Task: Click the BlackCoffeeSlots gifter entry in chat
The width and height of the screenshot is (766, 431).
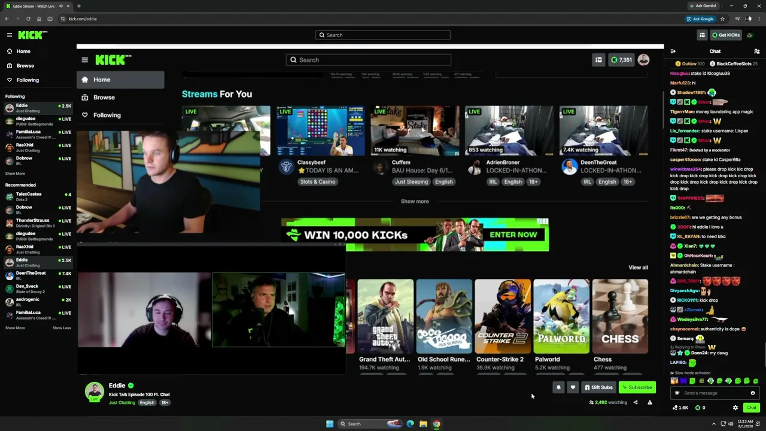Action: [x=734, y=64]
